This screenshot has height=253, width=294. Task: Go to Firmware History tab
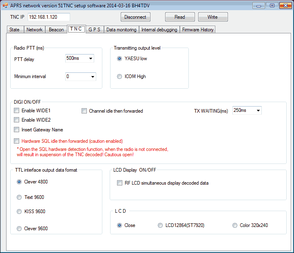point(197,30)
